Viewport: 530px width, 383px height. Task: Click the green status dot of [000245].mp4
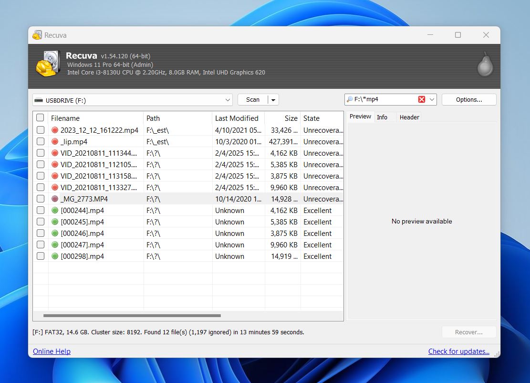pos(55,222)
